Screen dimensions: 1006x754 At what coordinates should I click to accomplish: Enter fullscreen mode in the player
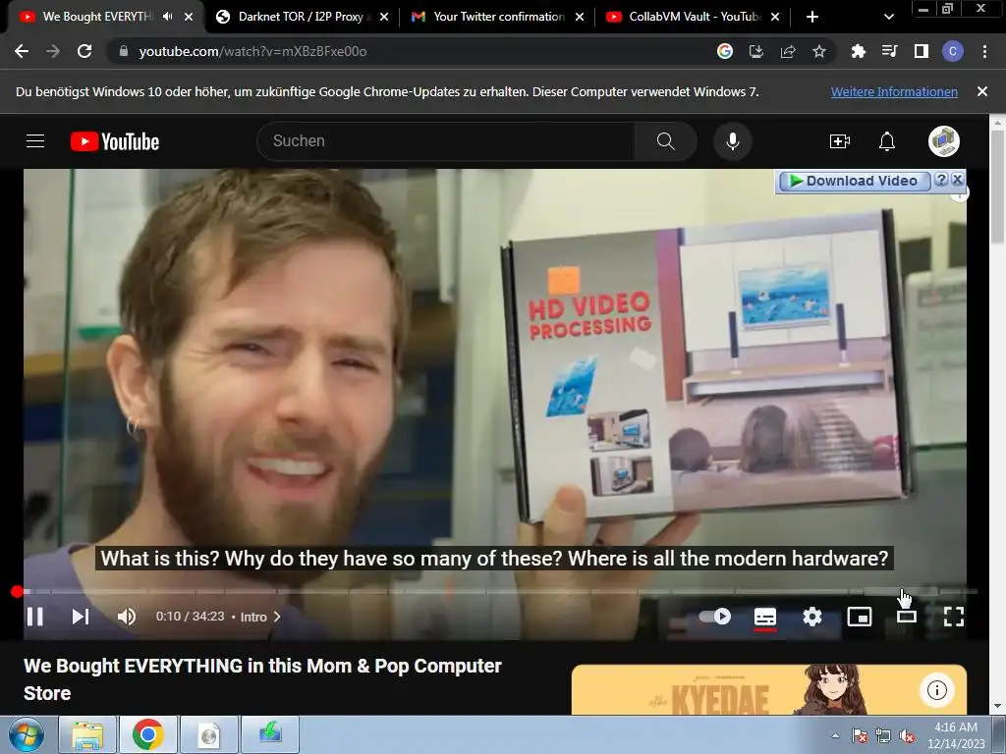tap(954, 617)
